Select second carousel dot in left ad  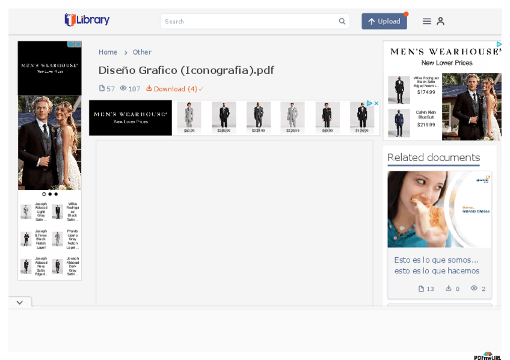coord(50,194)
